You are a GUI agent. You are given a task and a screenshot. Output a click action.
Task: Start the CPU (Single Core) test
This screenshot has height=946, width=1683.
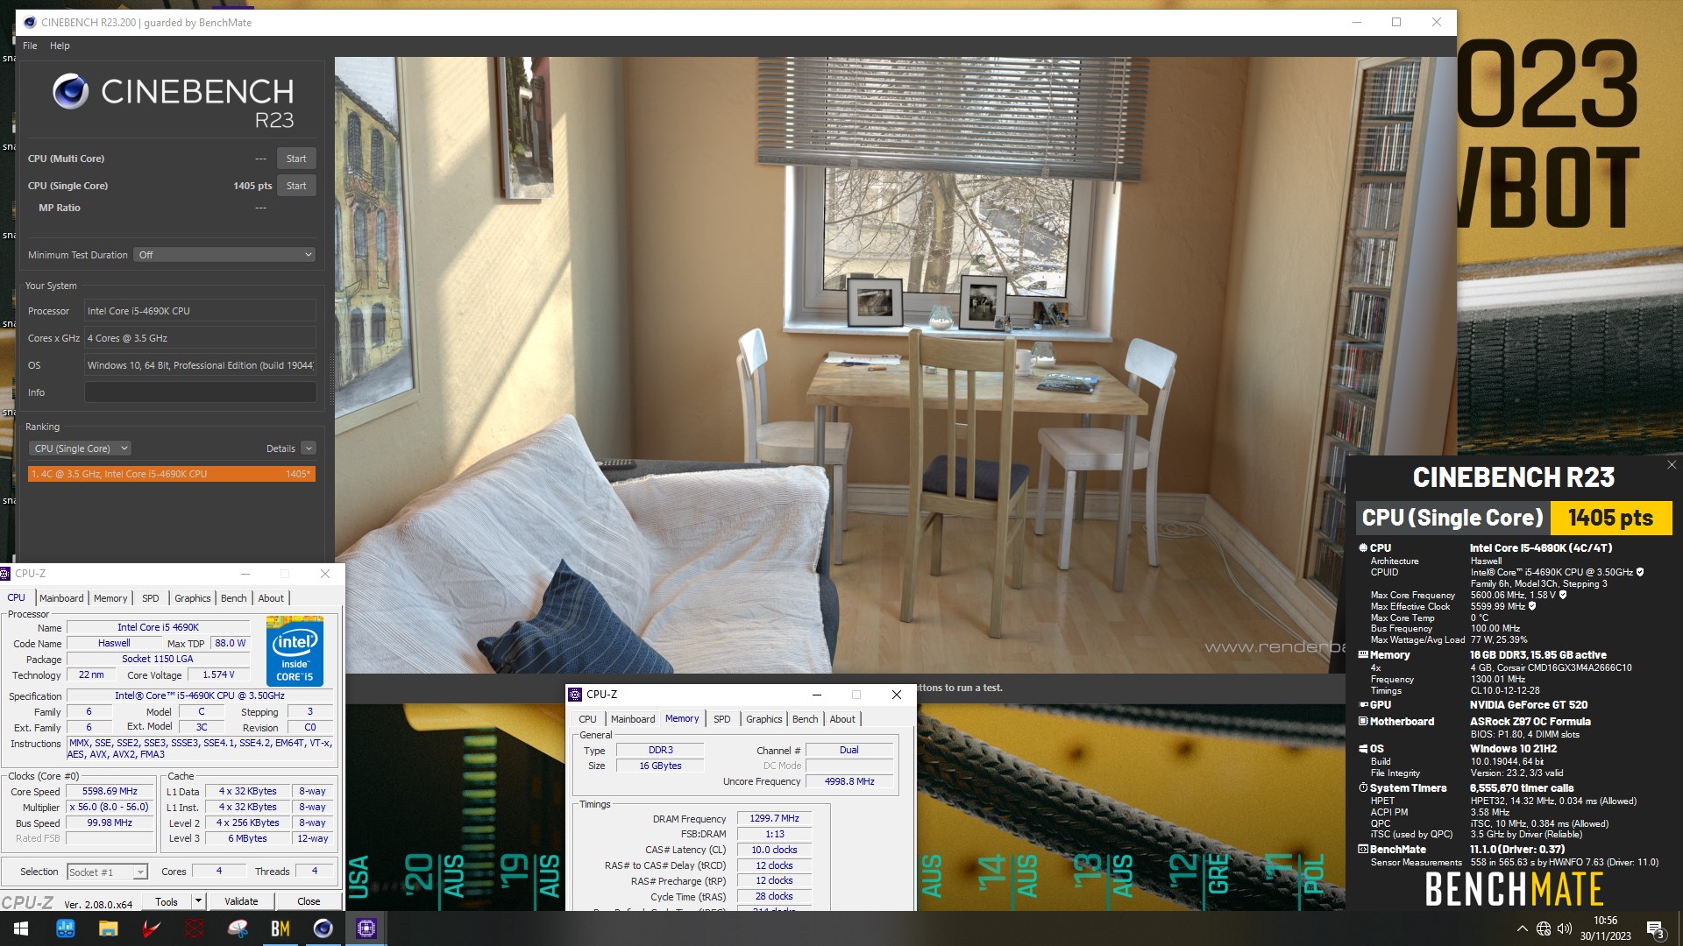pyautogui.click(x=296, y=186)
